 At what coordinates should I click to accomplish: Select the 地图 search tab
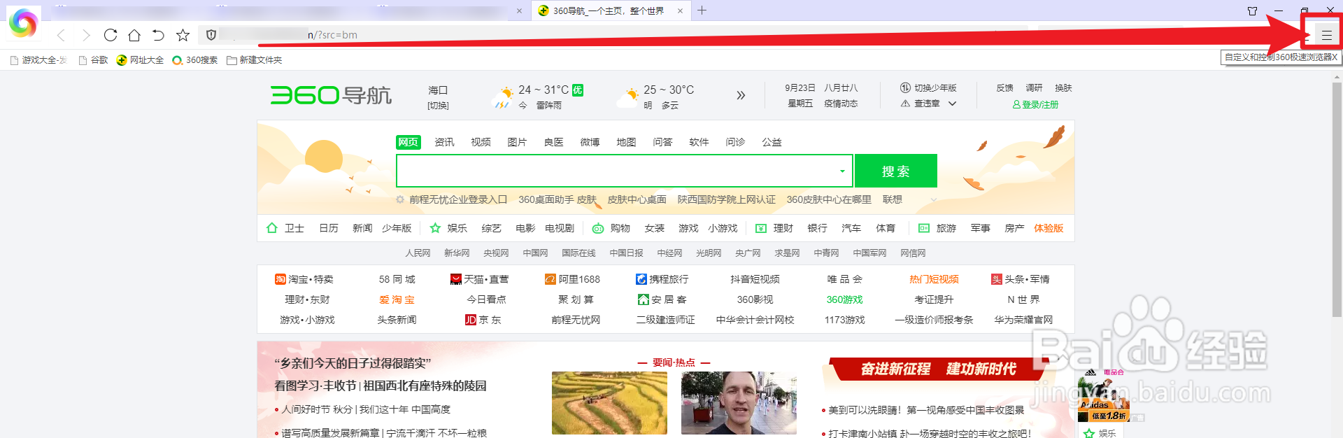[626, 142]
